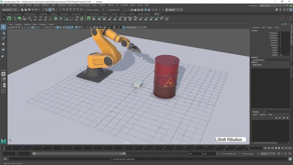Open the sRGB gamma view transform dropdown

coord(136,27)
